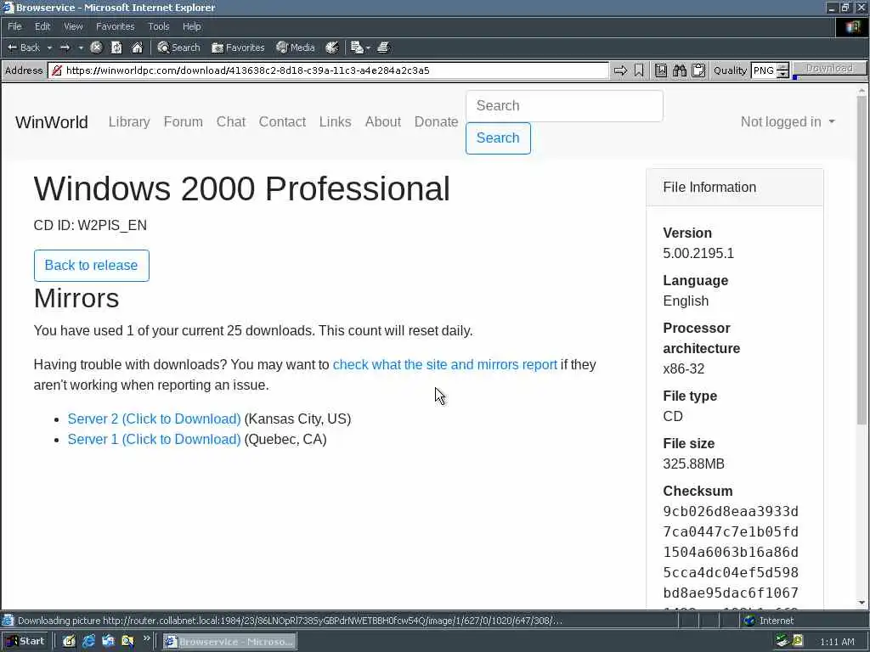Open the Contact nav link
The width and height of the screenshot is (870, 652).
[282, 122]
